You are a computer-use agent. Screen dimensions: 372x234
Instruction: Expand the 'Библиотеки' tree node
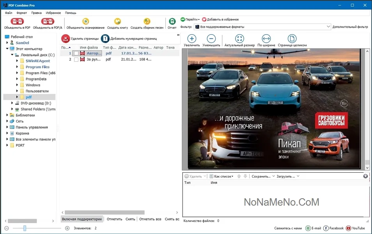tap(7, 115)
